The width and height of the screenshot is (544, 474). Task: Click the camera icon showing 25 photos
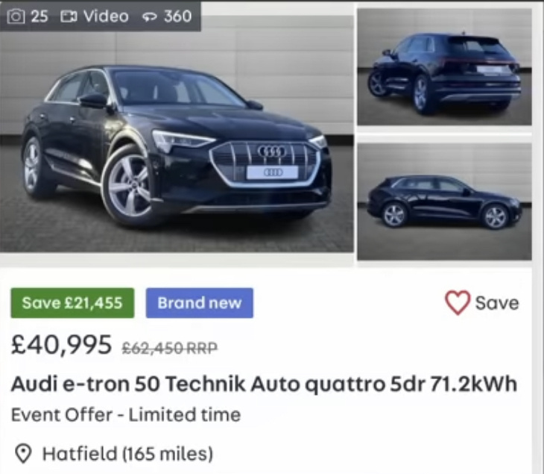tap(16, 16)
